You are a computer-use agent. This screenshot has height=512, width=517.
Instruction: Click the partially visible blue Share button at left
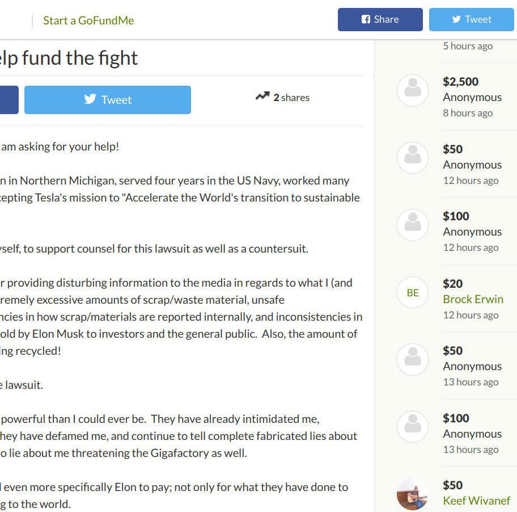point(9,100)
